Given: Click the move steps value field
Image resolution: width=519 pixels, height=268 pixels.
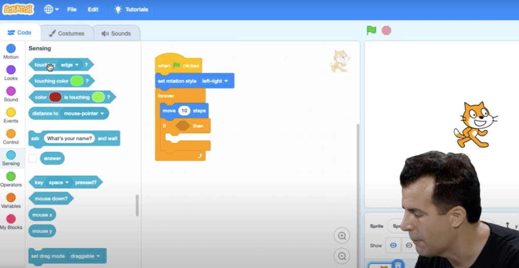Looking at the screenshot, I should [x=184, y=110].
